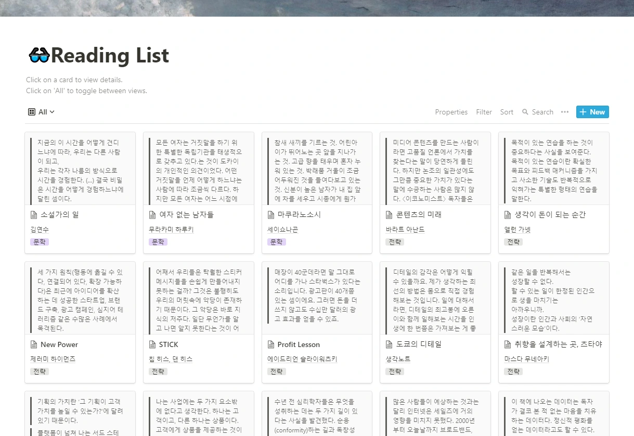Open the 도쿄의 디테일 card title
634x436 pixels.
419,344
